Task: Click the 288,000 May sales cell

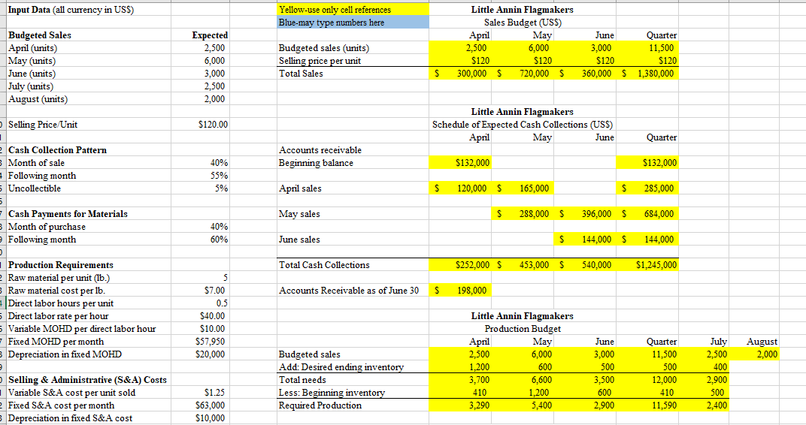Action: 523,213
